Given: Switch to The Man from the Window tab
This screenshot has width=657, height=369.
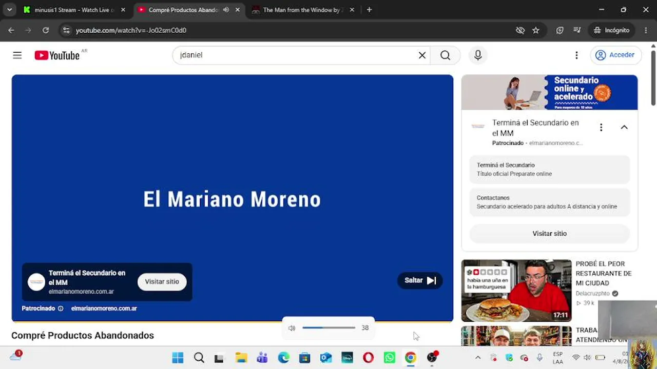Looking at the screenshot, I should click(303, 10).
